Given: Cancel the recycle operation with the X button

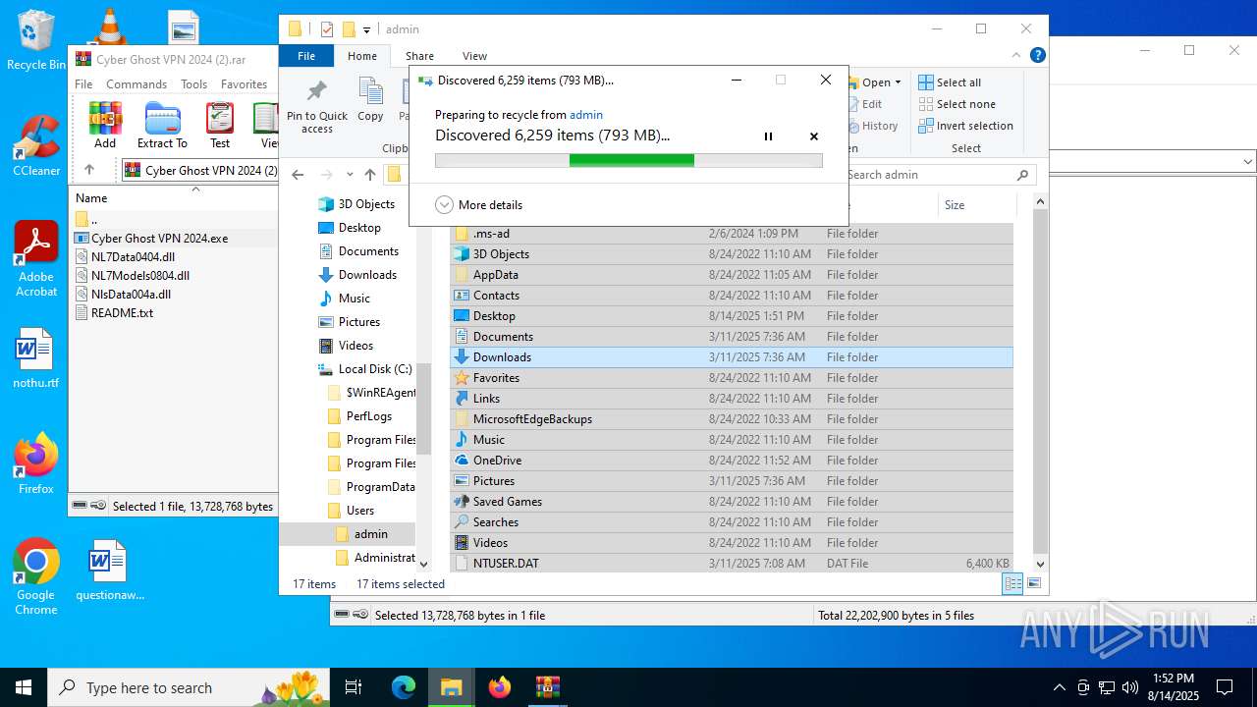Looking at the screenshot, I should (x=814, y=136).
